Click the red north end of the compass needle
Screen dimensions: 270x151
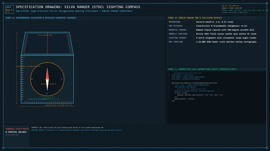click(x=47, y=74)
